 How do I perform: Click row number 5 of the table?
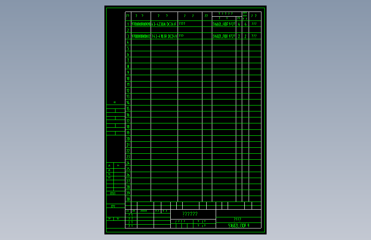point(128,48)
